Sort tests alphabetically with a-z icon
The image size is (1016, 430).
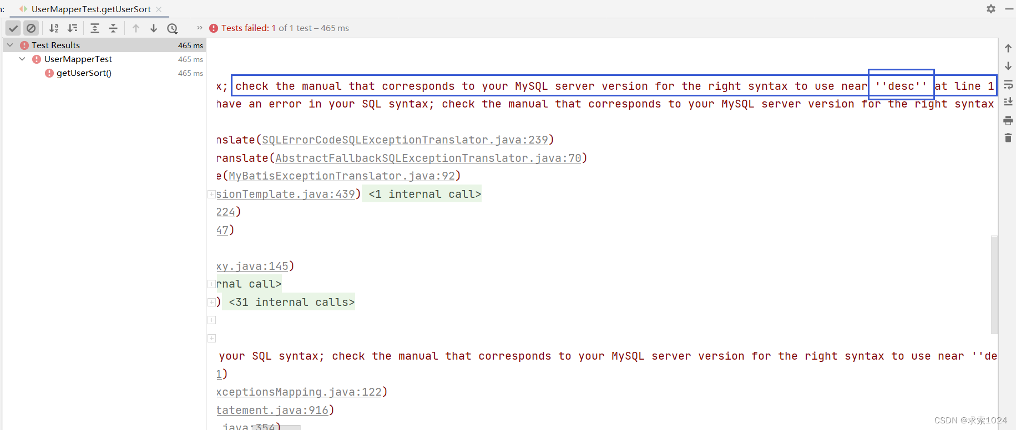coord(54,28)
